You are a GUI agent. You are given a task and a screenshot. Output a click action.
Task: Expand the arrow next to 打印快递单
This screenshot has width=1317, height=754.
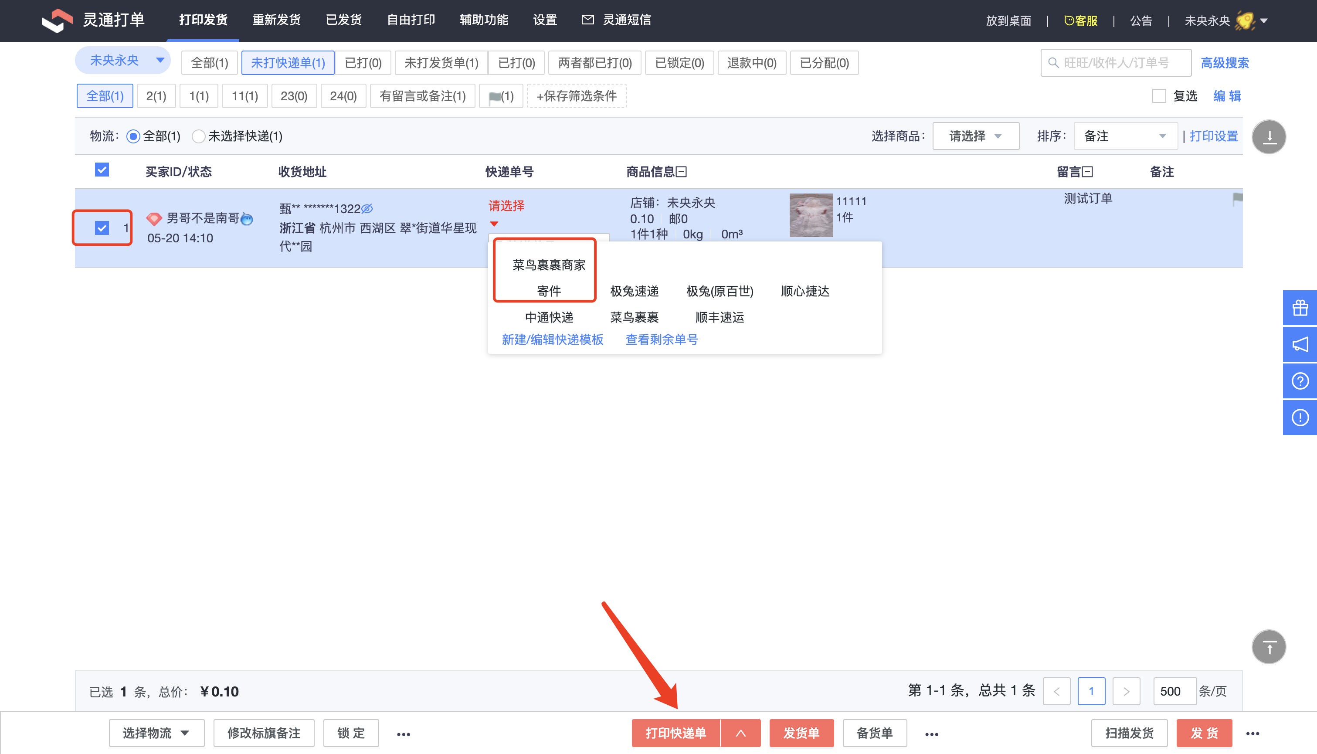pyautogui.click(x=740, y=733)
